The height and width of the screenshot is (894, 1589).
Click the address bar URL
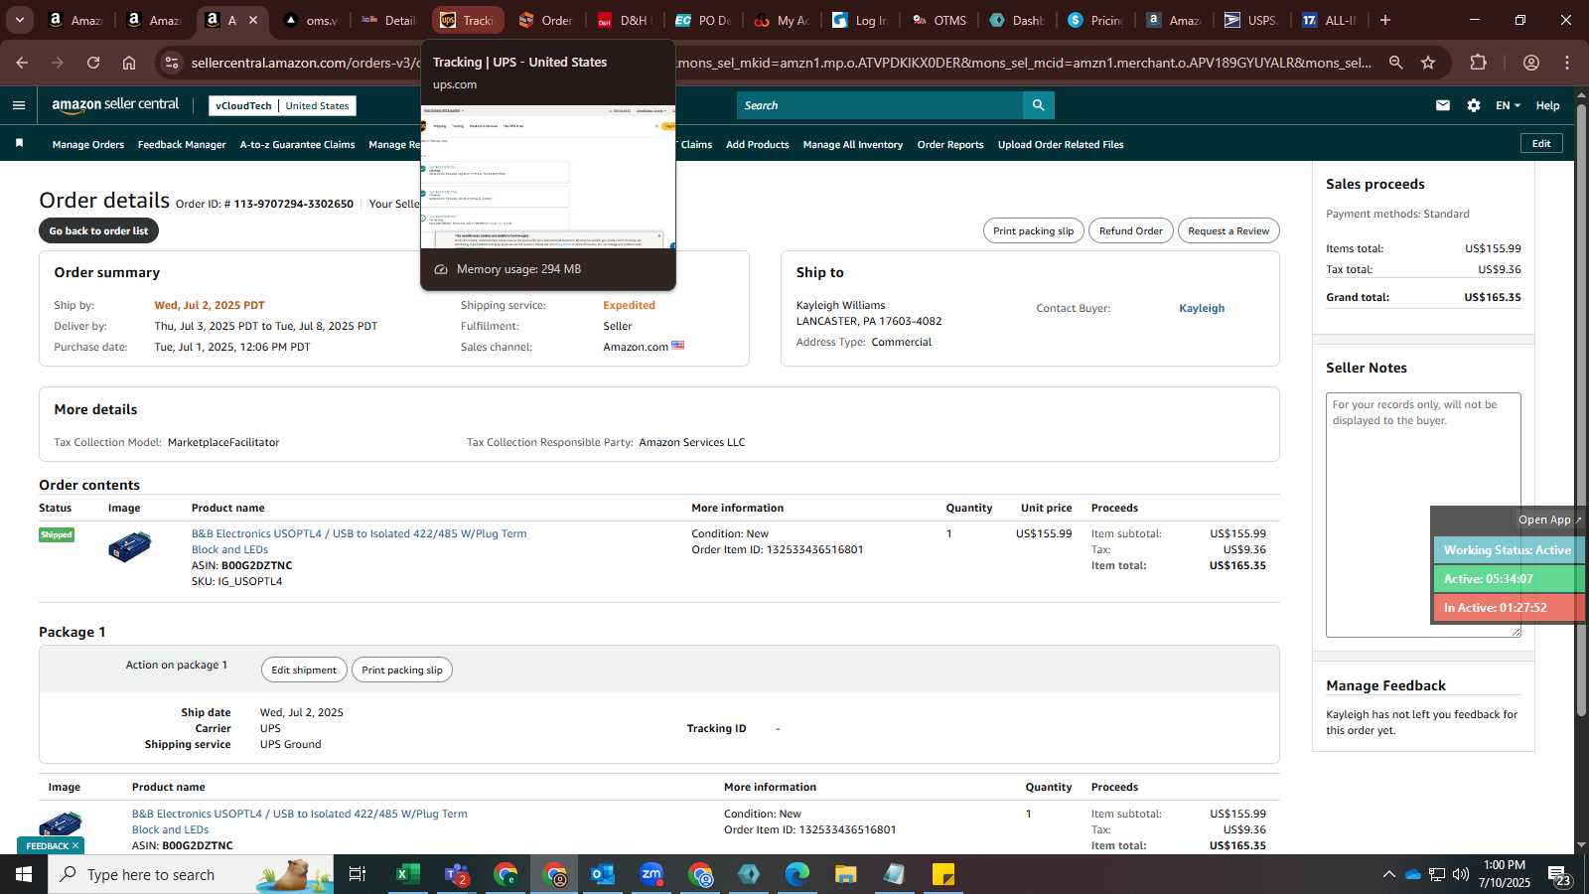pos(781,63)
